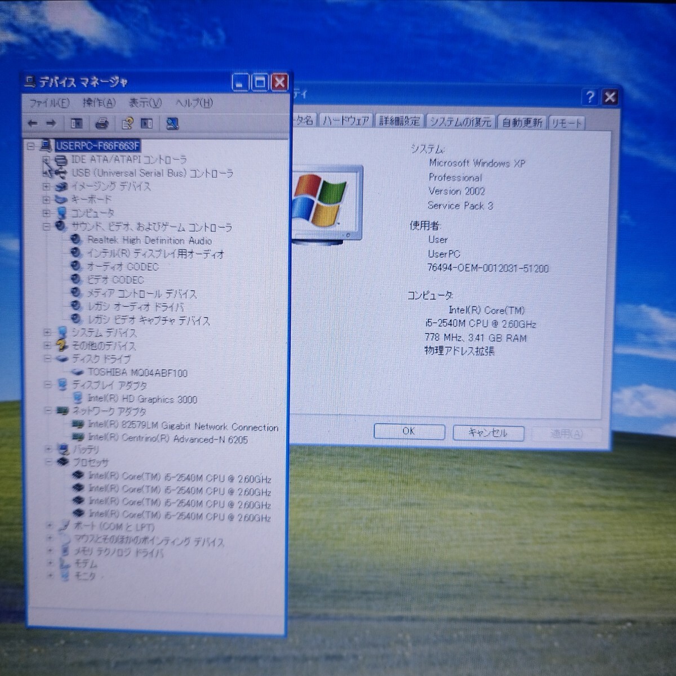The height and width of the screenshot is (676, 676).
Task: Open the 操作(A) menu
Action: (99, 103)
